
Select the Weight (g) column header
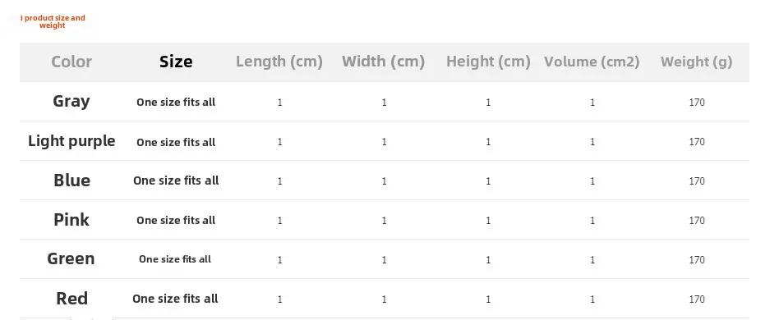pos(697,62)
